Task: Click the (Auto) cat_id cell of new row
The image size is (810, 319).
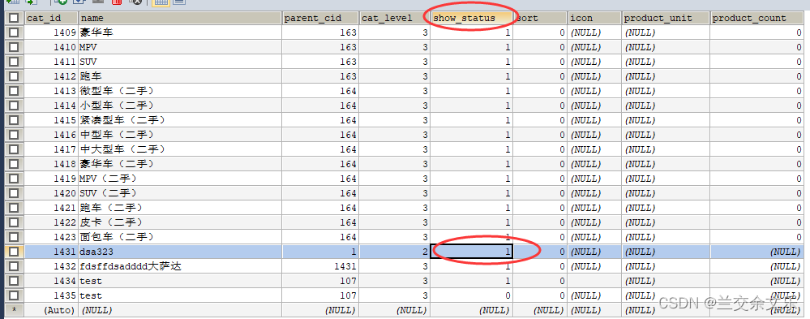Action: 51,310
